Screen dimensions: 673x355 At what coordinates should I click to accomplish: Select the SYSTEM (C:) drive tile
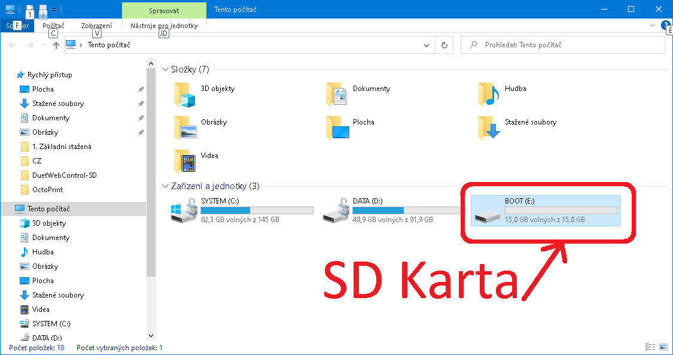pos(242,210)
